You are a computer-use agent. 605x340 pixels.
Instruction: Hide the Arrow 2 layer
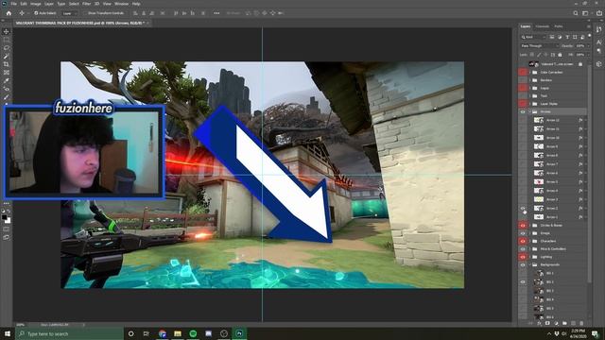tap(523, 208)
